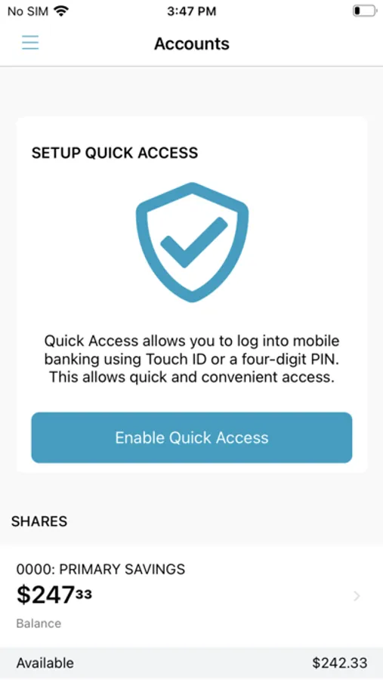The width and height of the screenshot is (383, 680).
Task: Tap the top line of the menu icon
Action: tap(30, 36)
